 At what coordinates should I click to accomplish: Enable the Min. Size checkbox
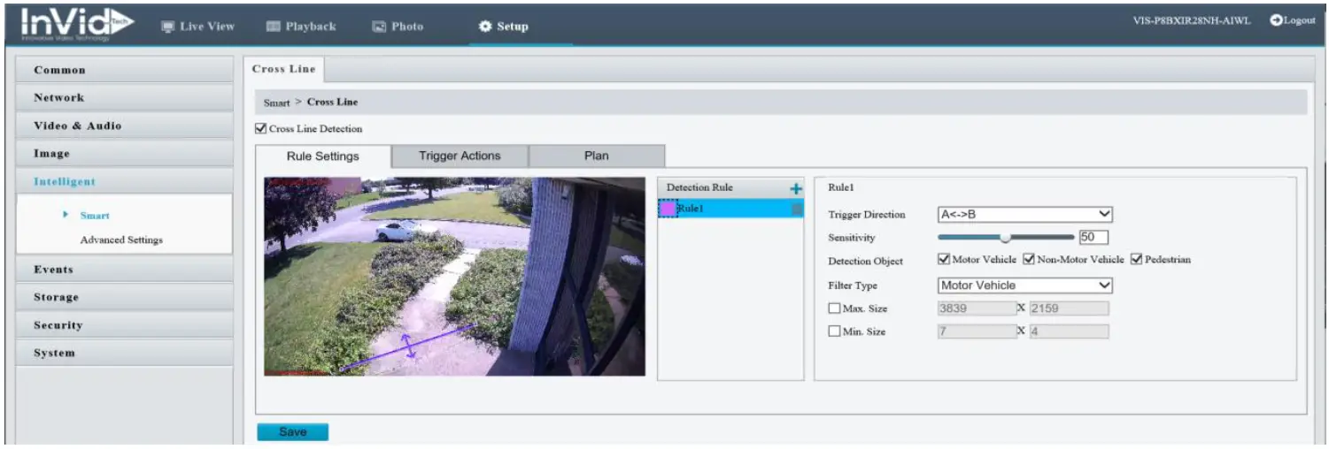tap(834, 331)
